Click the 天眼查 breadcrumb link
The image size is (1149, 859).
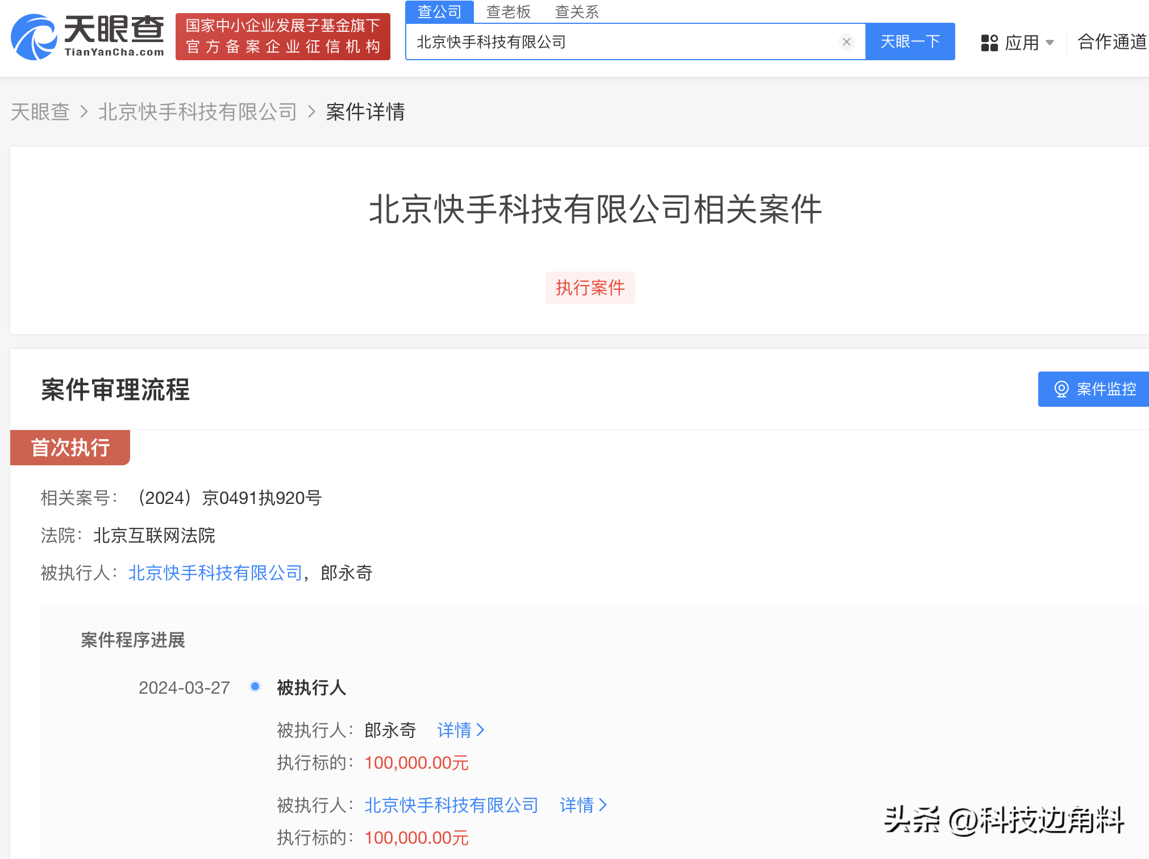pyautogui.click(x=40, y=112)
